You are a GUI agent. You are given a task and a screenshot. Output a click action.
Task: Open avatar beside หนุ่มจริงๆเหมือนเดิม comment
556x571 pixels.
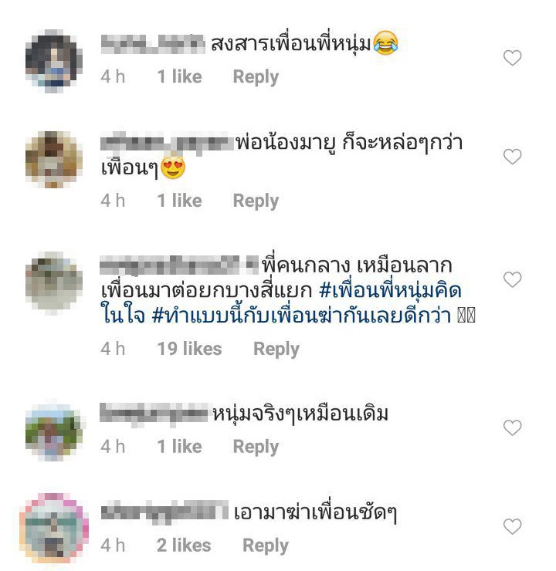pos(54,431)
